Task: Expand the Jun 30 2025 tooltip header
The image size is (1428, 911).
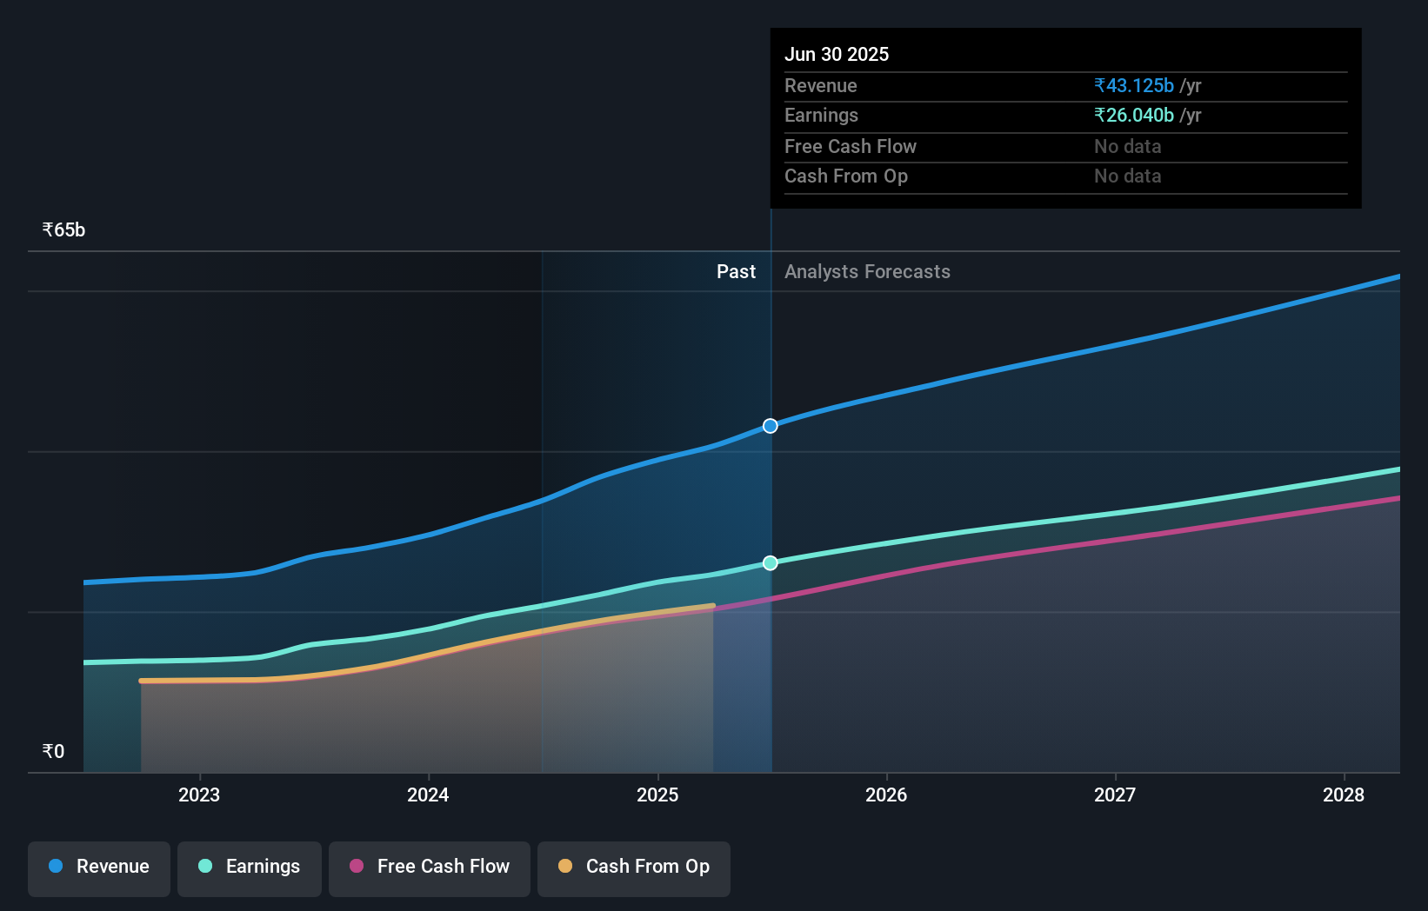Action: [837, 54]
